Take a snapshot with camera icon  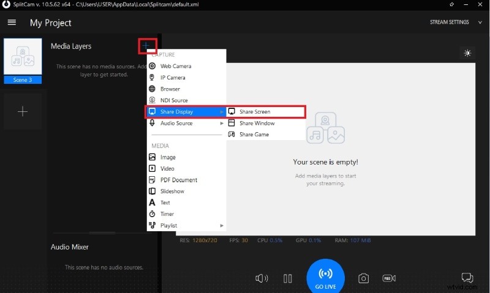pos(363,278)
